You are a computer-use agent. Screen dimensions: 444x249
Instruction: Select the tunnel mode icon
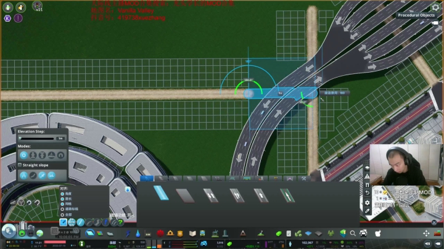60,155
